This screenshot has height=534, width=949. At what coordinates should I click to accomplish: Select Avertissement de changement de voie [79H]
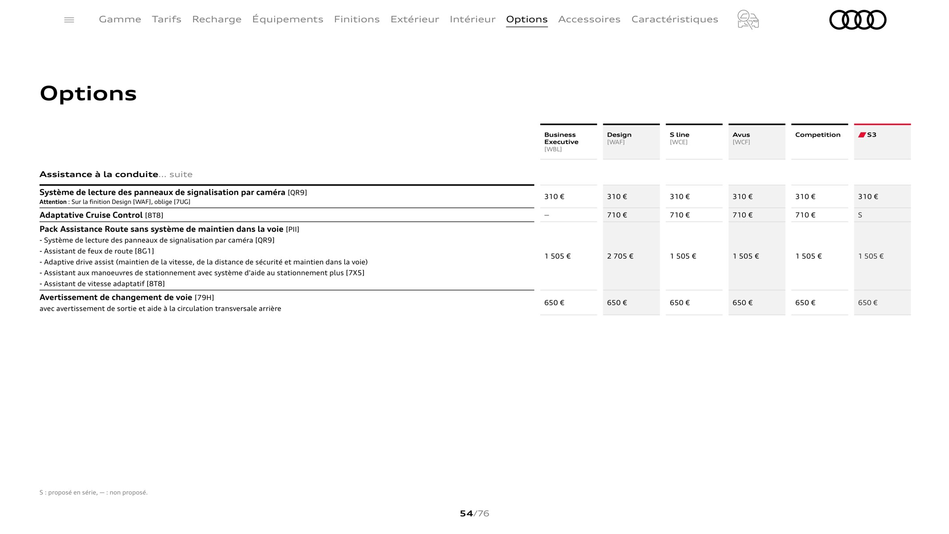click(x=127, y=297)
